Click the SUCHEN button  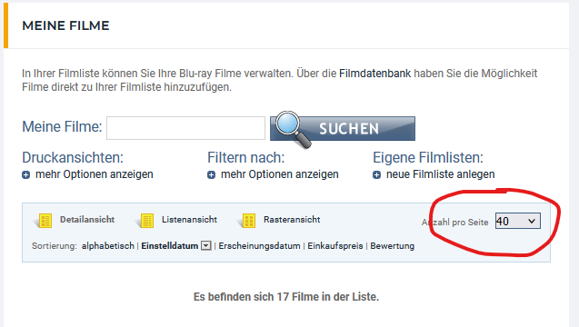(x=343, y=128)
